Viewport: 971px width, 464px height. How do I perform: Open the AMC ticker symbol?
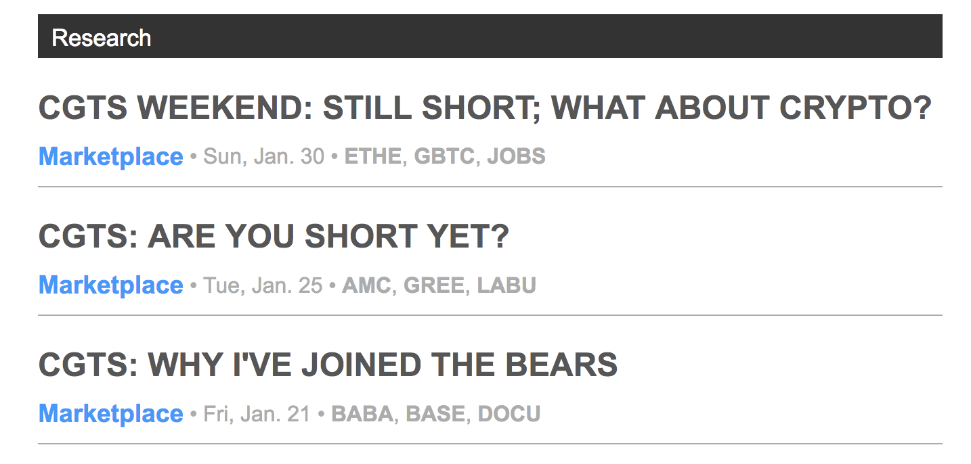(366, 285)
